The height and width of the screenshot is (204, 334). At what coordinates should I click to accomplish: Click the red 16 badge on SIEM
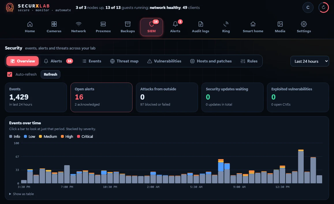tap(156, 22)
